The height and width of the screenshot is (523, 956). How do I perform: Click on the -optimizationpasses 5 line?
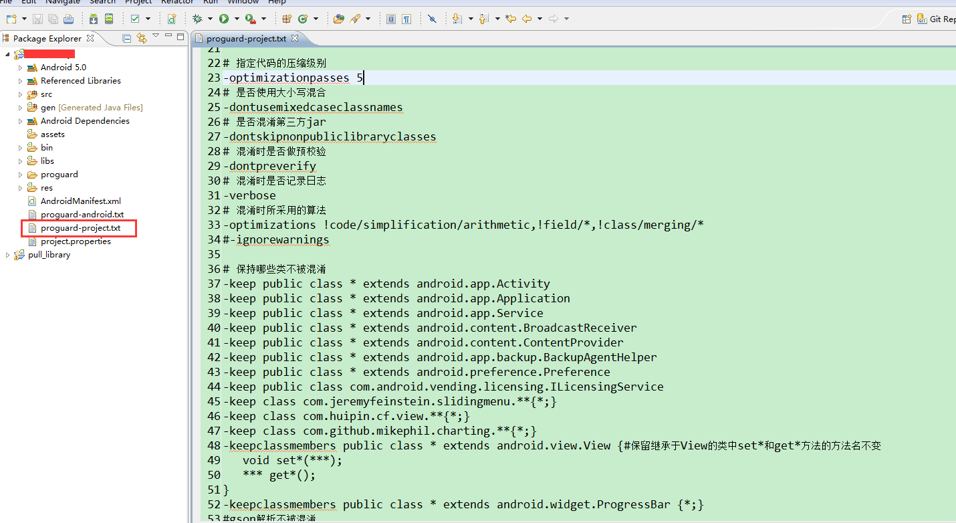coord(293,78)
